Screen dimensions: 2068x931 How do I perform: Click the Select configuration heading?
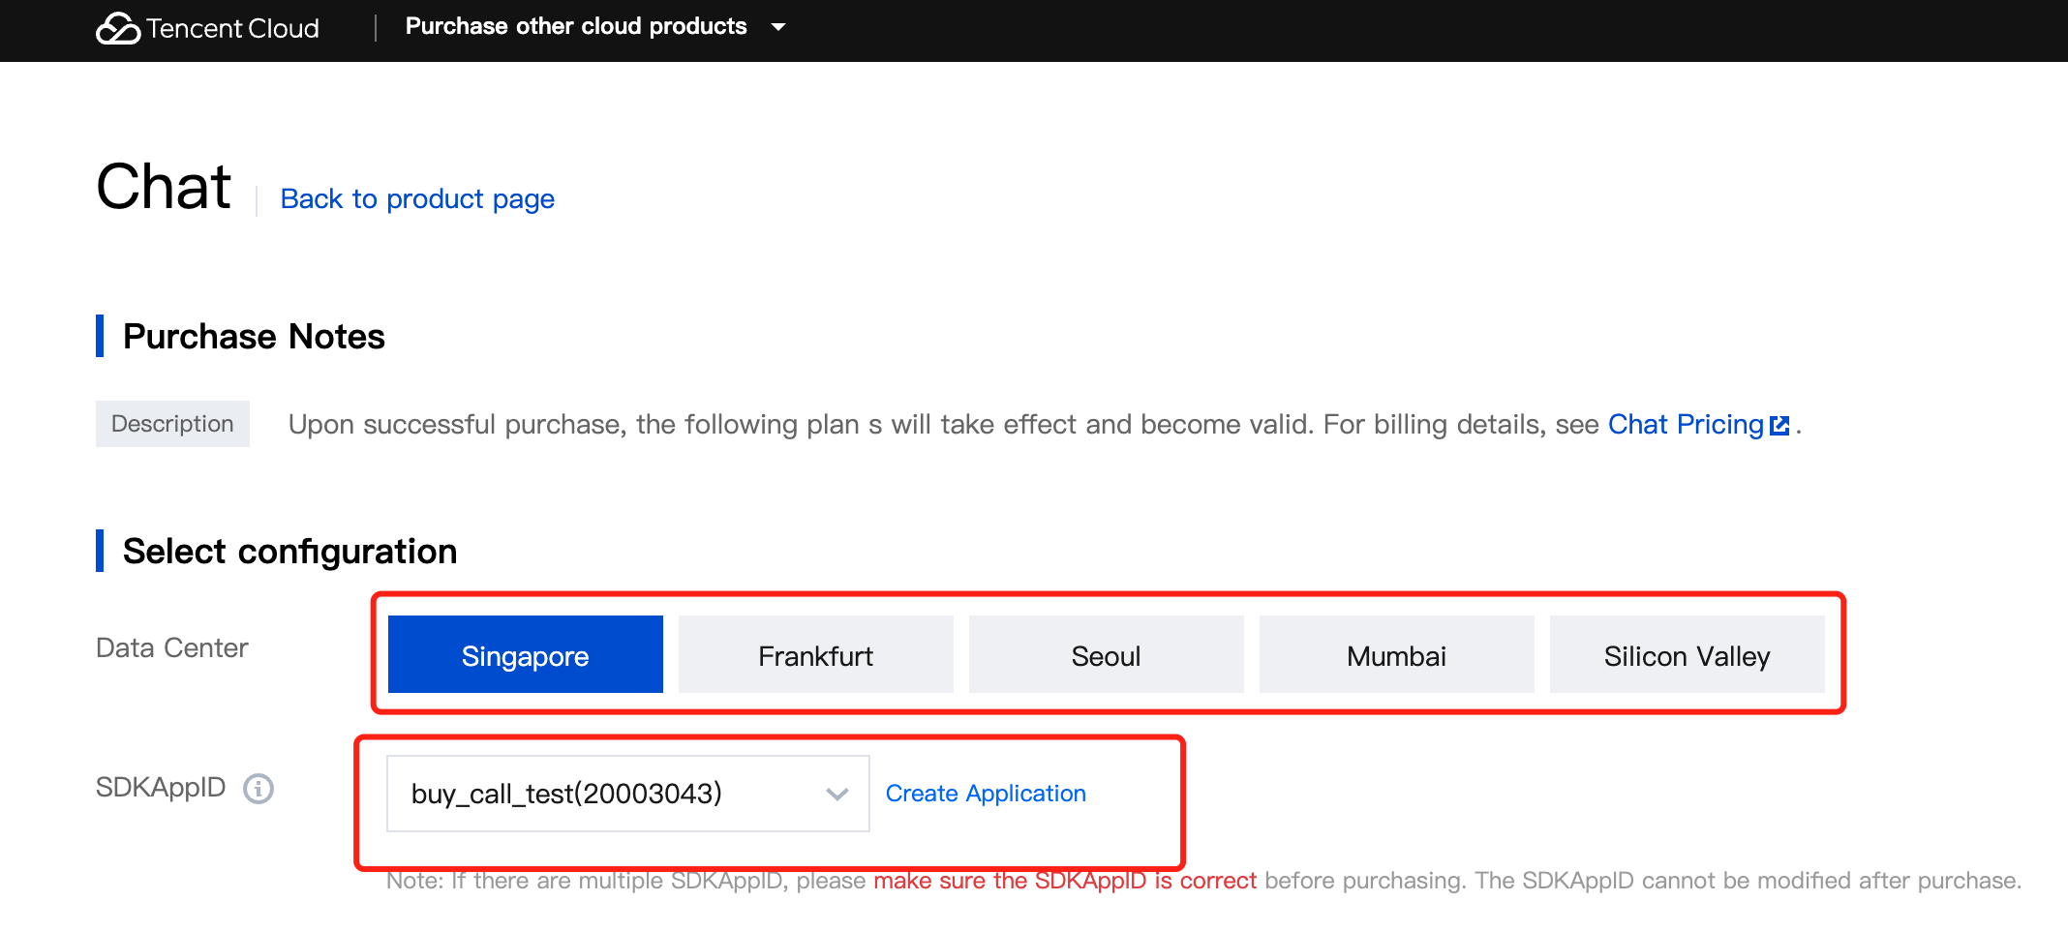[289, 552]
